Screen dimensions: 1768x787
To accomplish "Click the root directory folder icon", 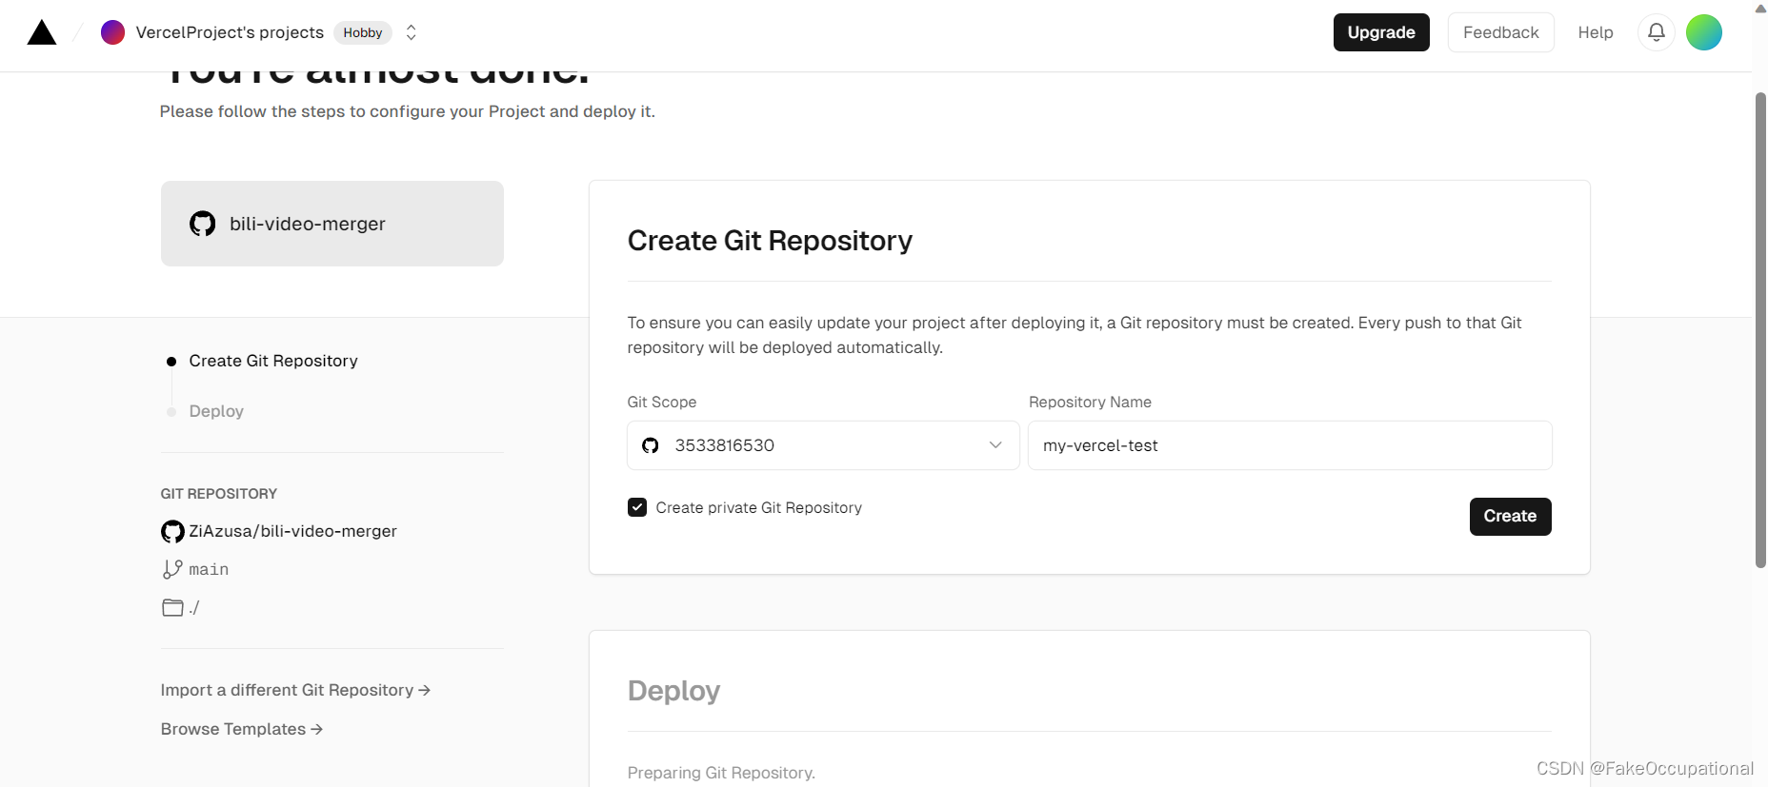I will coord(172,607).
